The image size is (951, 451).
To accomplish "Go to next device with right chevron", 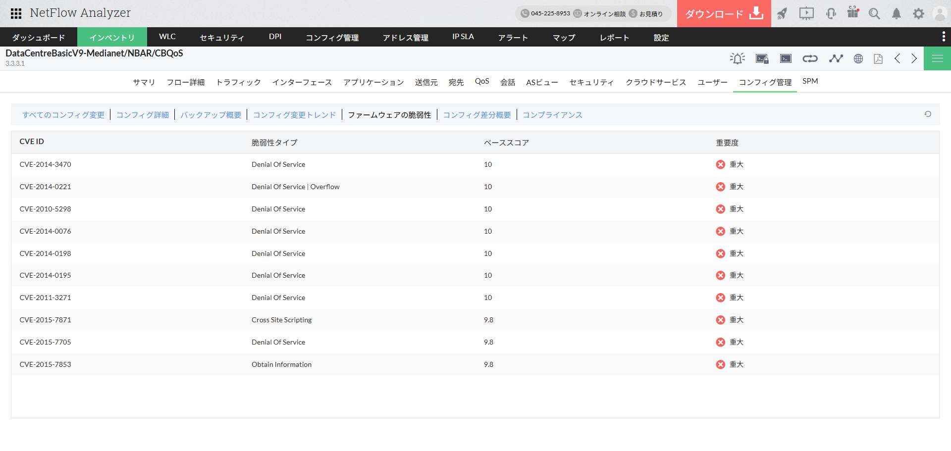I will point(914,59).
